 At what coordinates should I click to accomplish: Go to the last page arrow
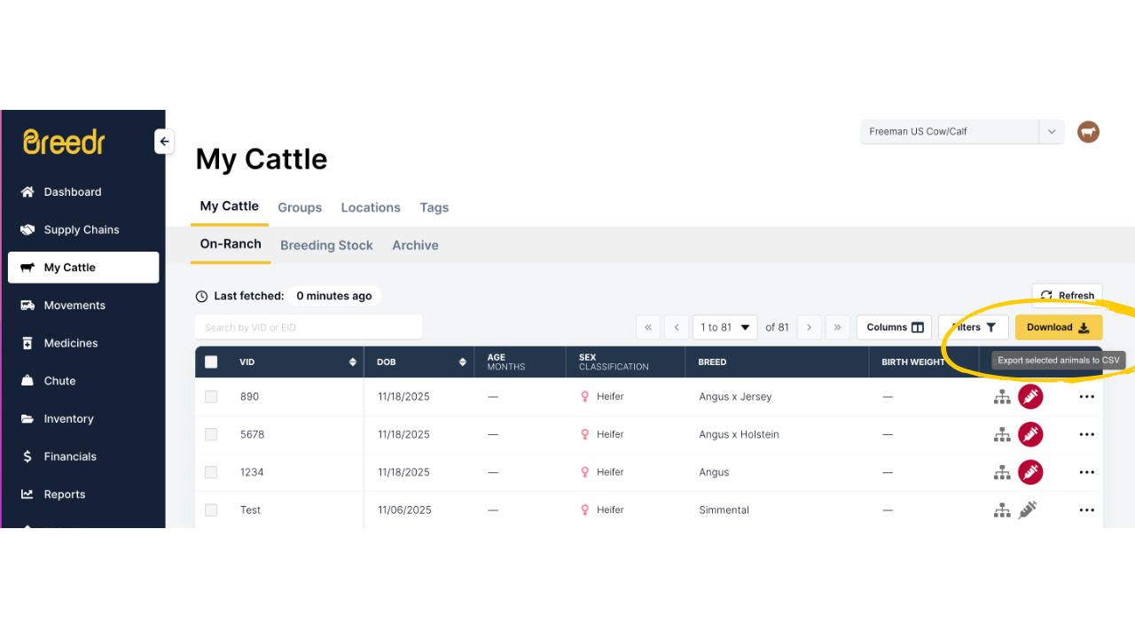(x=837, y=327)
